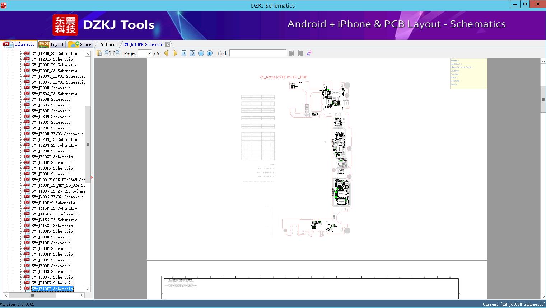Select SM-J200F_DS Schematic
Image resolution: width=546 pixels, height=308 pixels.
pyautogui.click(x=54, y=65)
